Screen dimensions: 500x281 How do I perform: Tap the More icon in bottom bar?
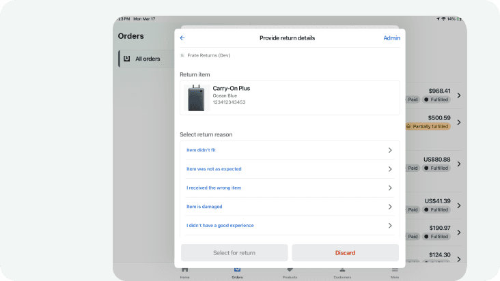click(x=395, y=271)
